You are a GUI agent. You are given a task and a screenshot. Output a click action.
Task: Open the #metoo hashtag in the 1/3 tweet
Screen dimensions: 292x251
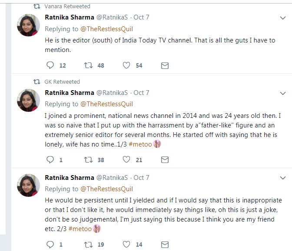coord(139,144)
